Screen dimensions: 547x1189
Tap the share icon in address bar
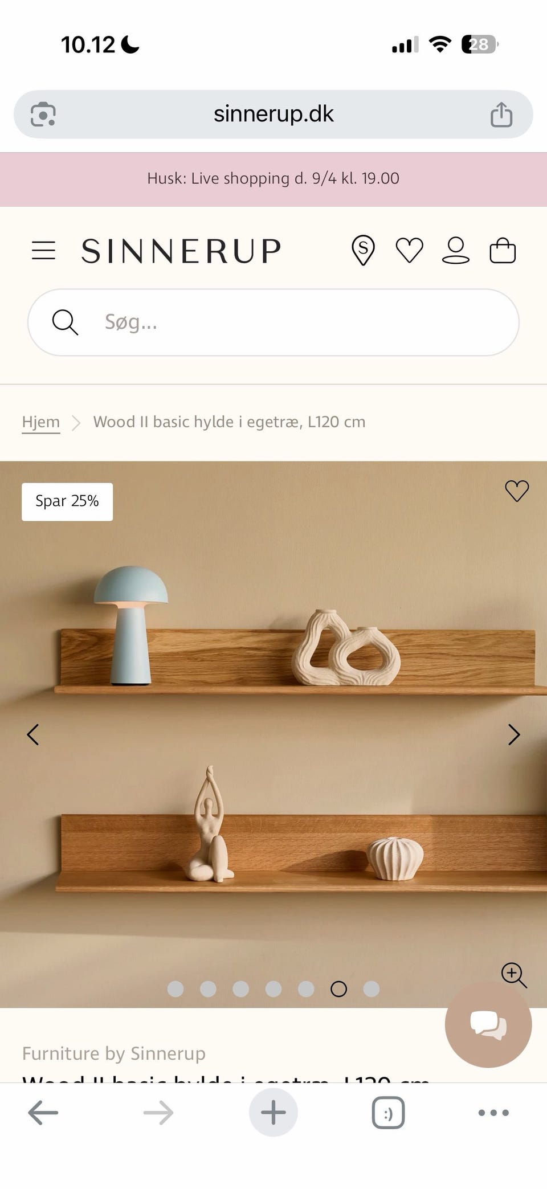(x=501, y=114)
